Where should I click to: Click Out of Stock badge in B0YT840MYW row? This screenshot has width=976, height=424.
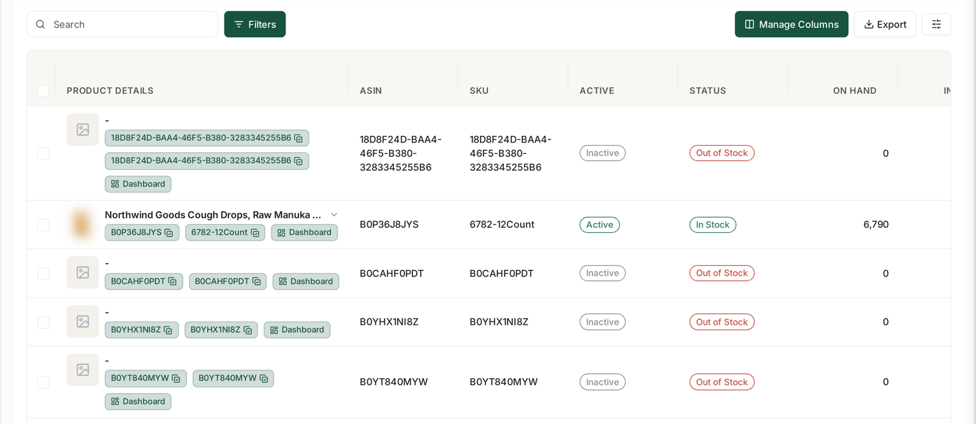(x=722, y=383)
